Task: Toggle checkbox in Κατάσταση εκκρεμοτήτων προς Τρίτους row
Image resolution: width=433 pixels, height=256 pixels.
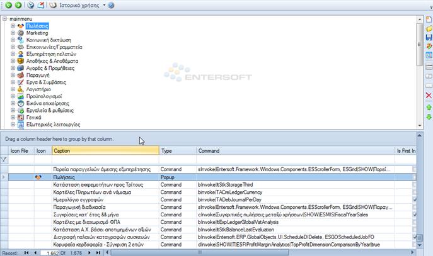Action: tap(415, 185)
